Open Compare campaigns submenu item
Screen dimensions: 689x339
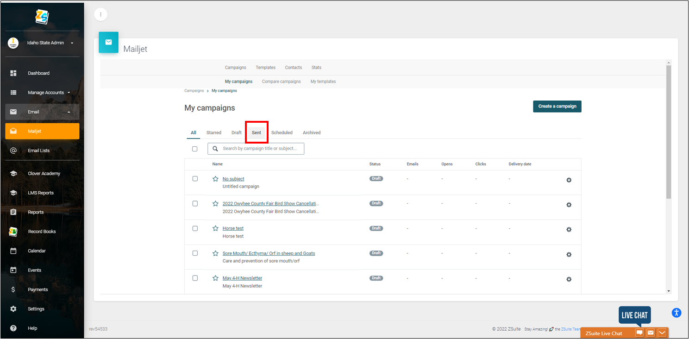tap(282, 82)
